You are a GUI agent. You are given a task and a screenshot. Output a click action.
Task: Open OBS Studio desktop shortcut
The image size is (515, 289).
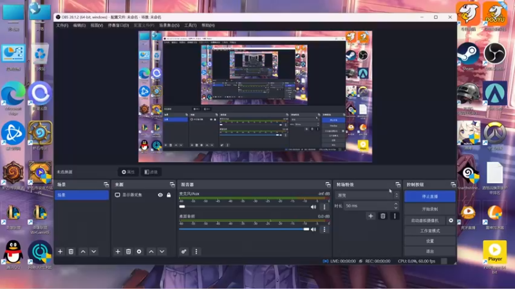point(494,57)
